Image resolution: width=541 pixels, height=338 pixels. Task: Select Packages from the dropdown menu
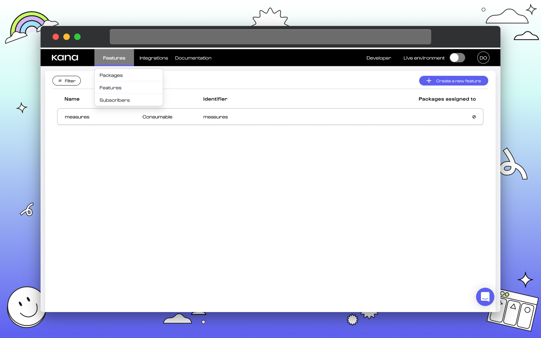(111, 75)
